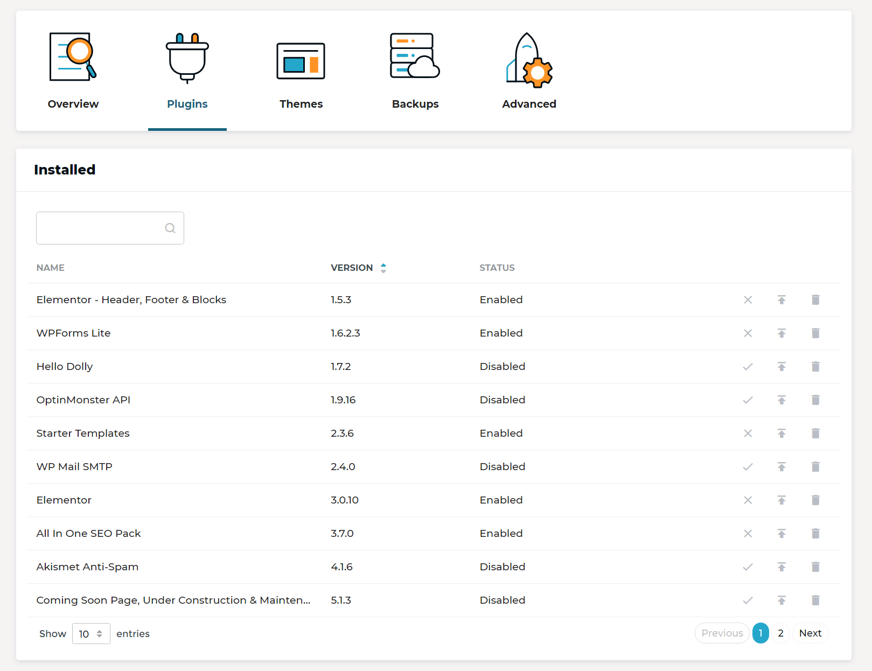Click the Starter Templates plugin name
Image resolution: width=872 pixels, height=671 pixels.
pos(83,434)
